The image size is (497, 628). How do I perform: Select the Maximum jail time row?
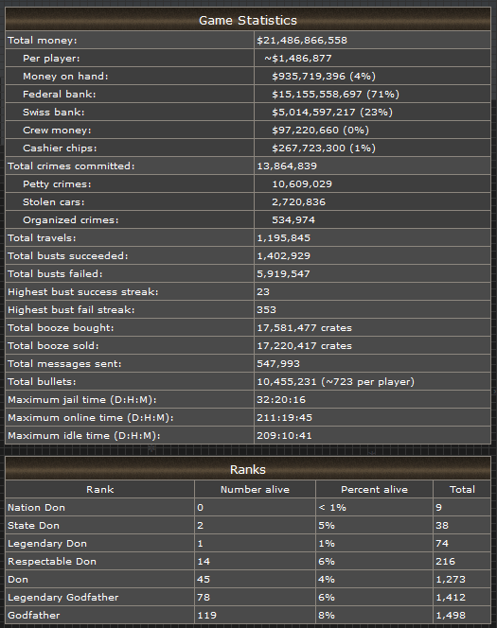pyautogui.click(x=248, y=399)
